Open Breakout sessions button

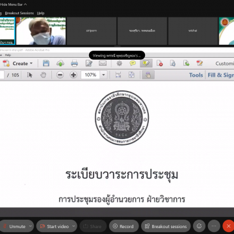[x=166, y=226]
